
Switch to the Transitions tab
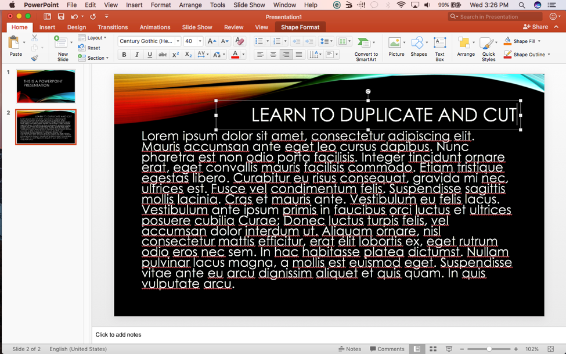pyautogui.click(x=113, y=27)
